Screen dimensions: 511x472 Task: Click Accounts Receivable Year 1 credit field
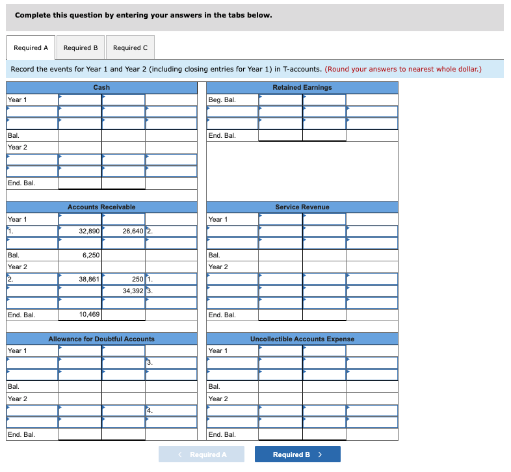[123, 219]
